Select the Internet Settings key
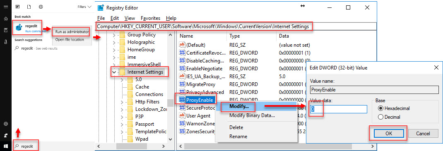Viewport: 443px width, 151px height. point(145,72)
